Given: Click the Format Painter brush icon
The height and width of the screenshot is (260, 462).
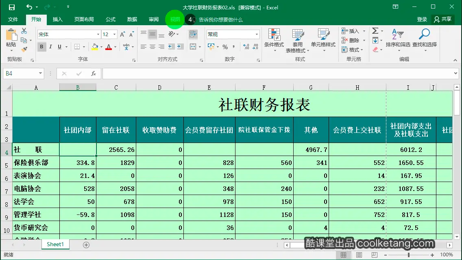Looking at the screenshot, I should (24, 49).
